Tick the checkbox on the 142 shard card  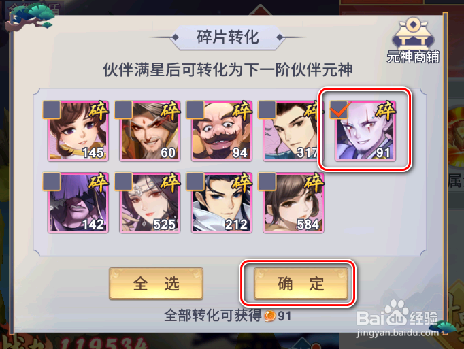[x=52, y=182]
